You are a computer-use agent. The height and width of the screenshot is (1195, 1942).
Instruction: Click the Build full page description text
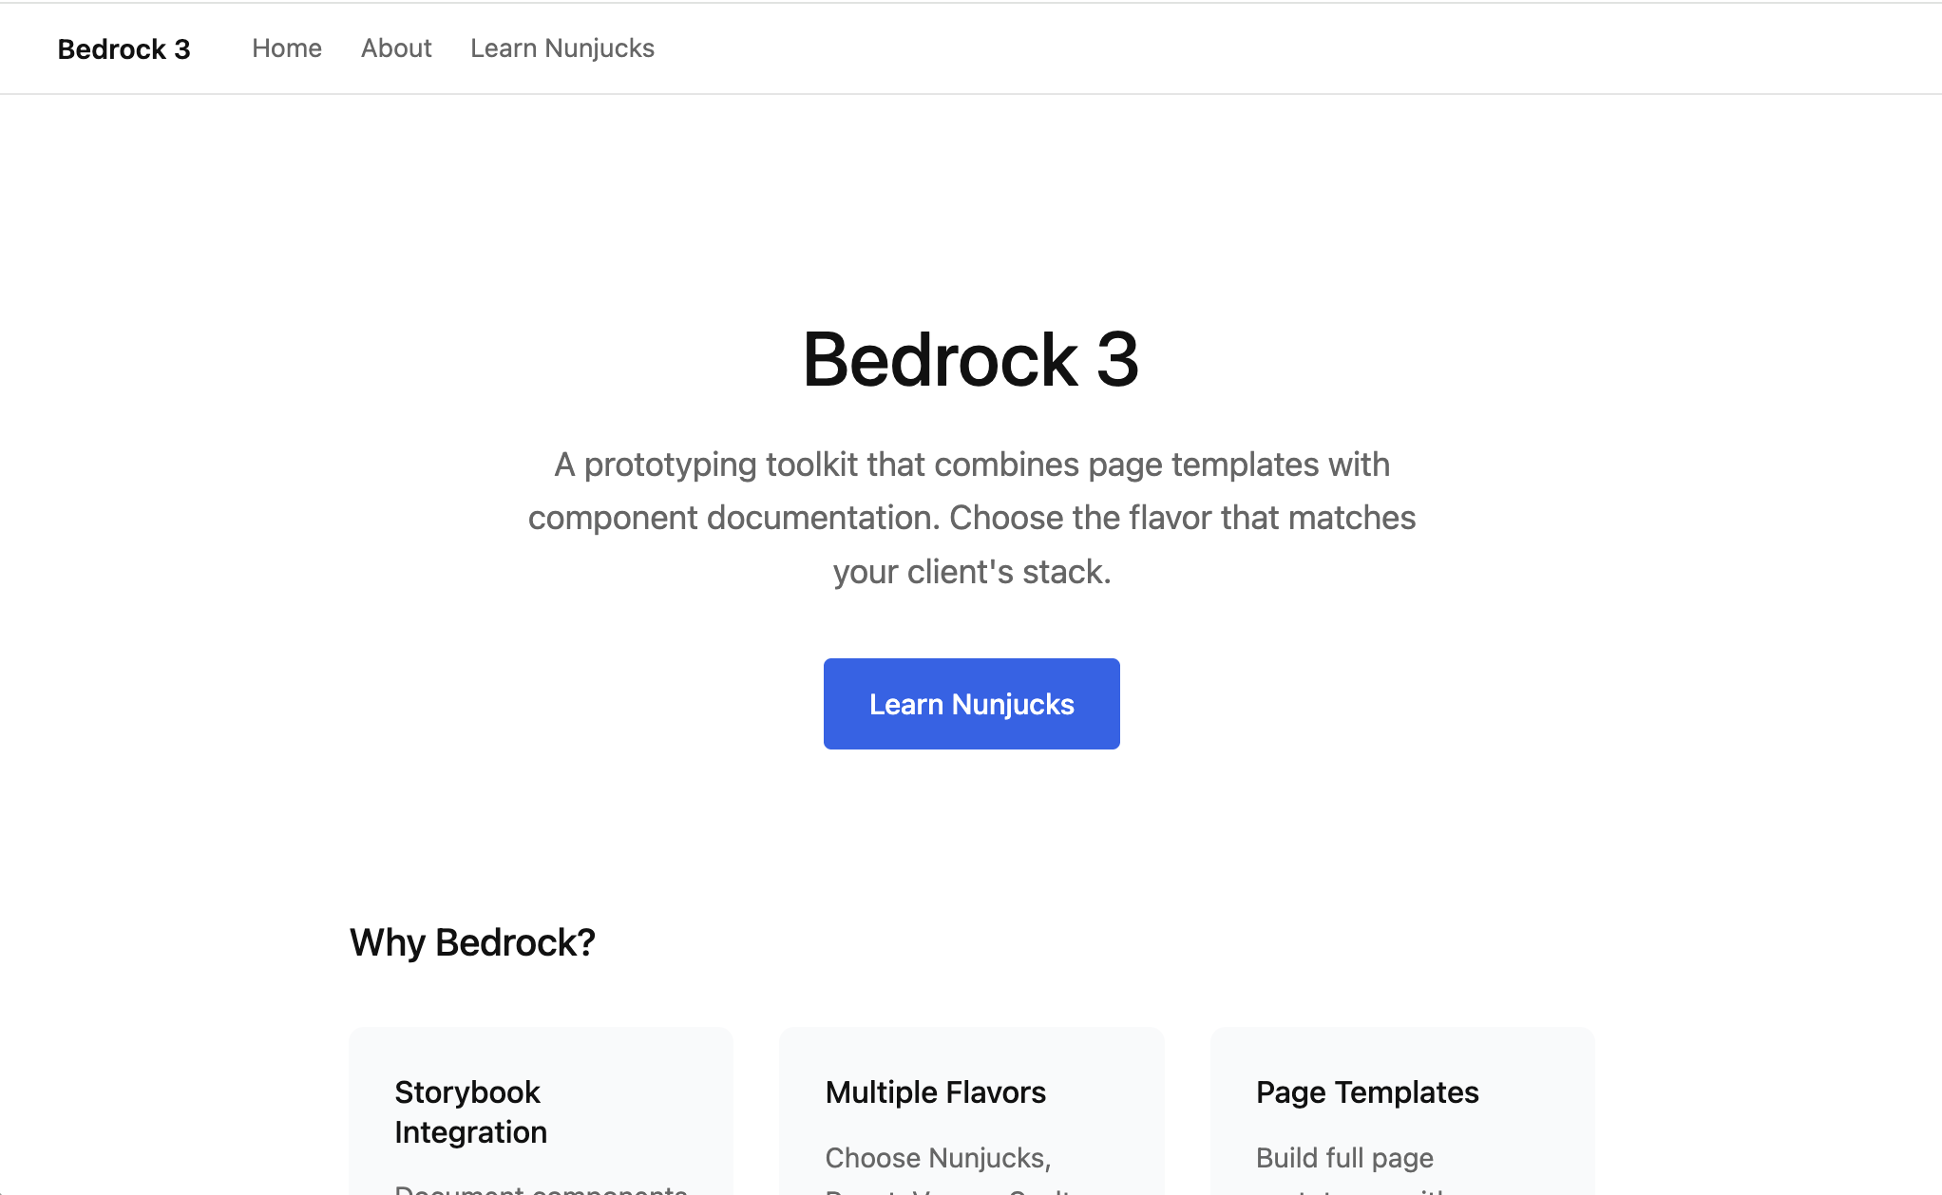[x=1343, y=1158]
